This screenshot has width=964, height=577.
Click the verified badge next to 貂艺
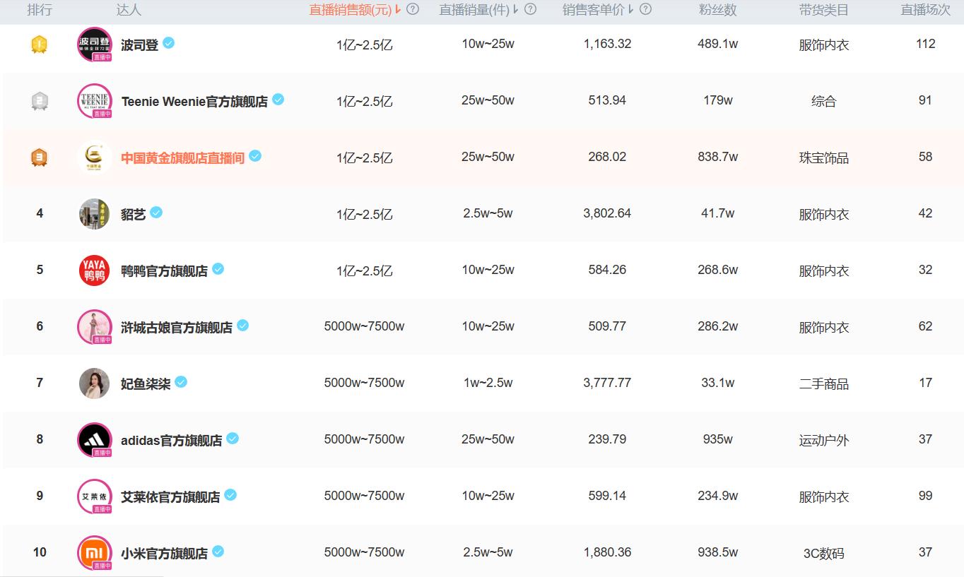click(x=156, y=213)
